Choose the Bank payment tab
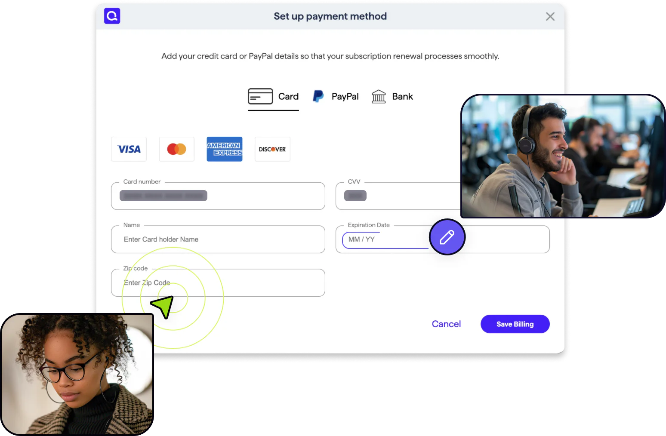Screen dimensions: 666x436 [402, 97]
